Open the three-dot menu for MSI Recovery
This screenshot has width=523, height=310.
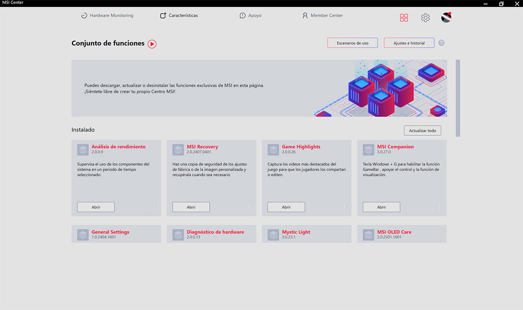(249, 207)
